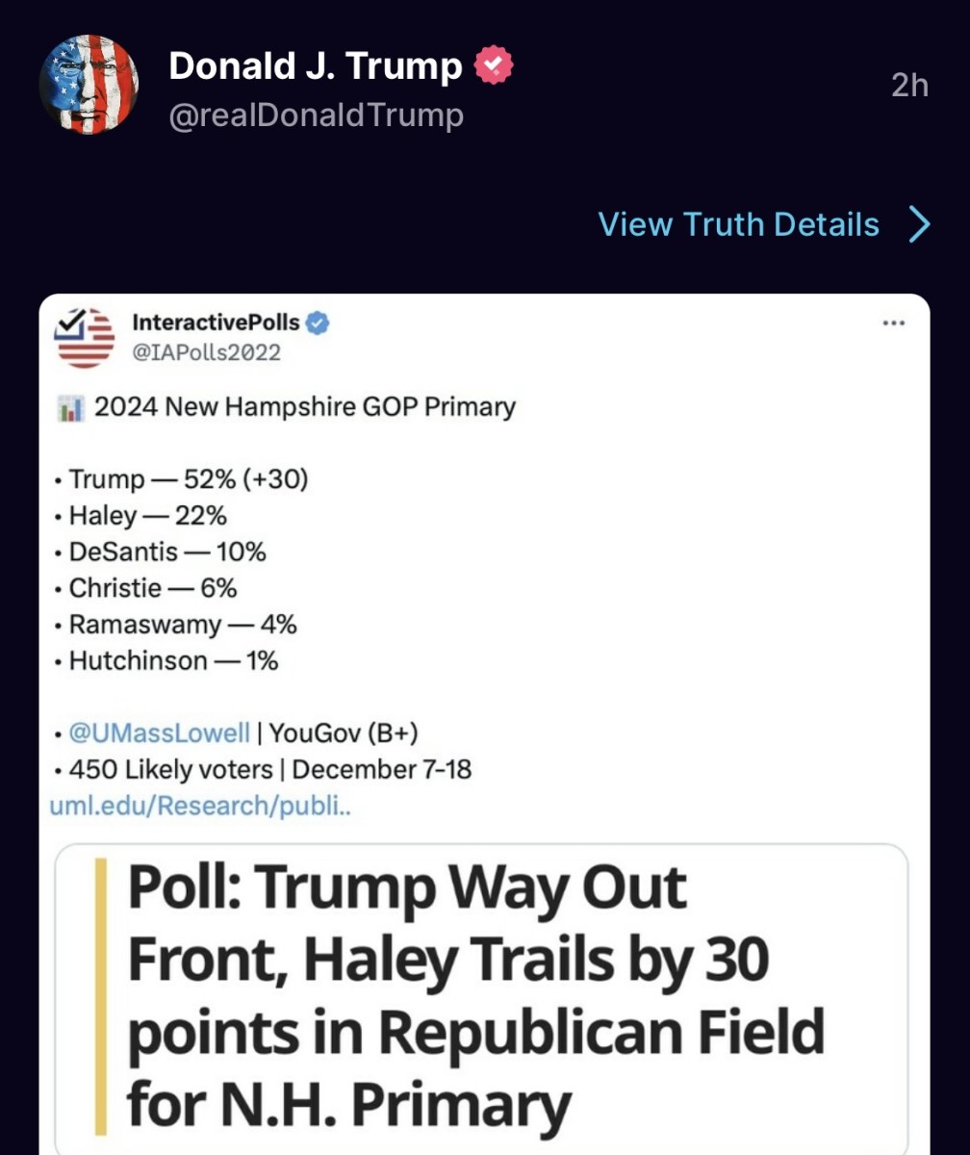Click Donald J. Trump's profile avatar

click(89, 85)
